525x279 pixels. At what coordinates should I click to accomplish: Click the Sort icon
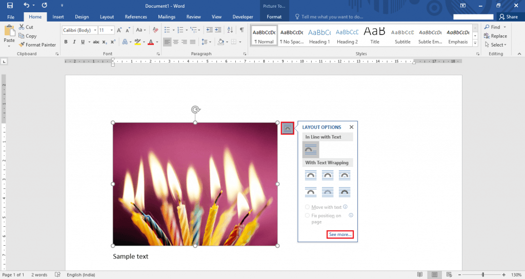(230, 30)
